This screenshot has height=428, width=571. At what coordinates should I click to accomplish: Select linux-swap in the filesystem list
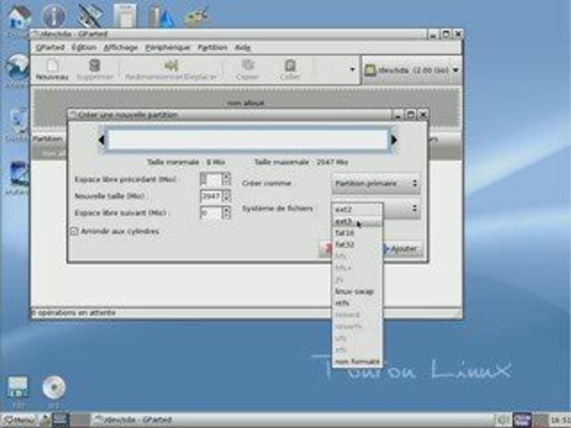(357, 291)
